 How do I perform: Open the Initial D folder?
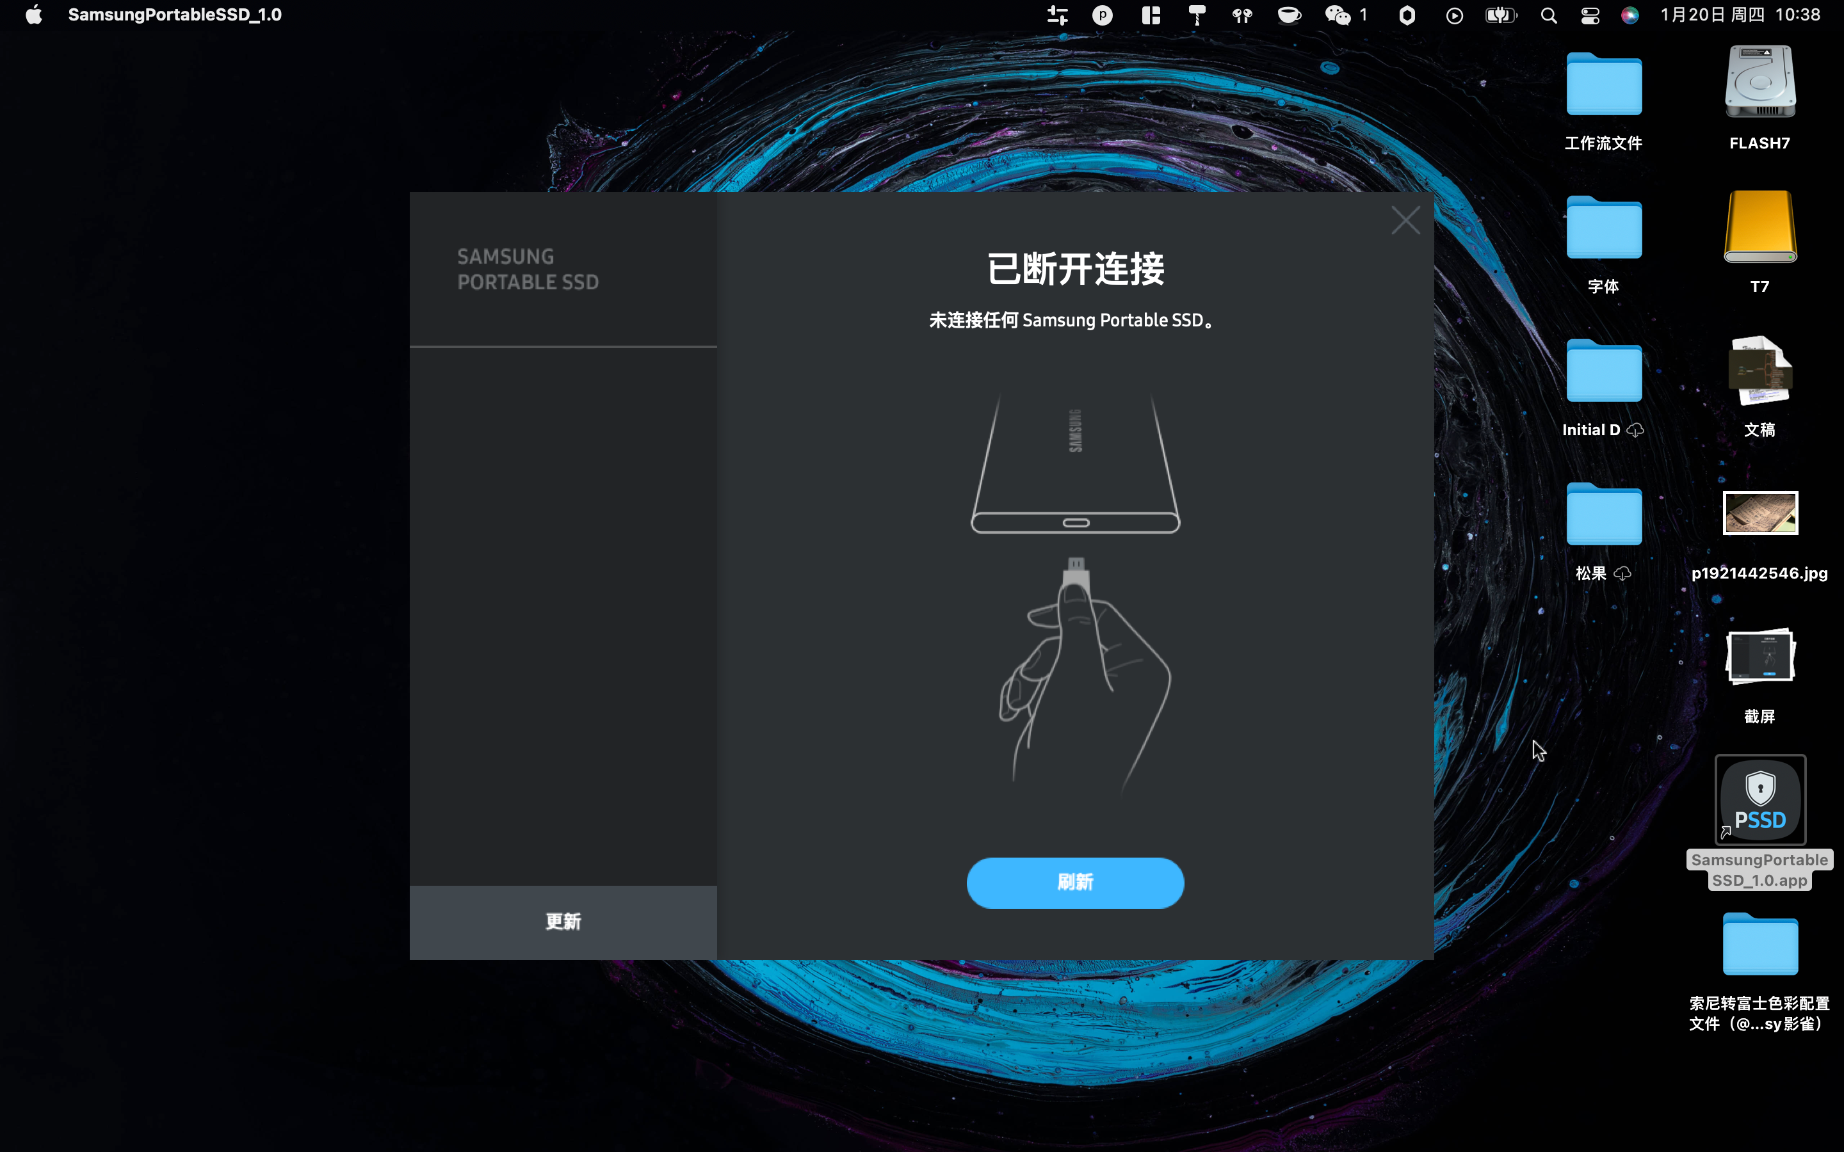pyautogui.click(x=1603, y=372)
